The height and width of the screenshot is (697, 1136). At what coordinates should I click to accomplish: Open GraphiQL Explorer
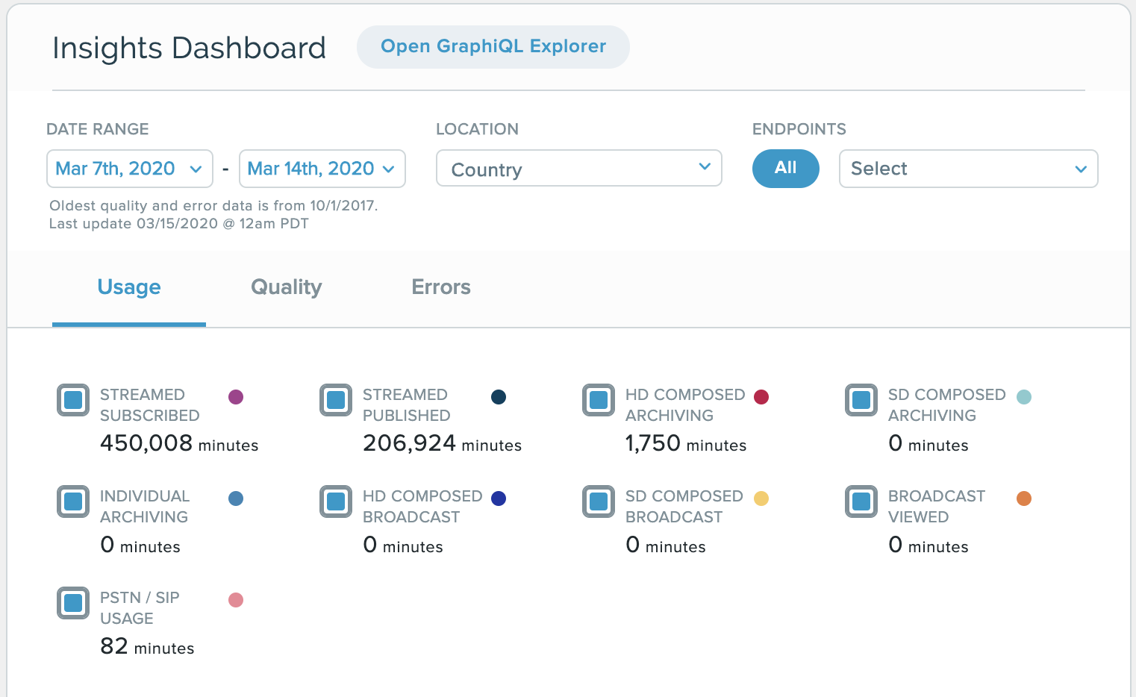coord(493,46)
